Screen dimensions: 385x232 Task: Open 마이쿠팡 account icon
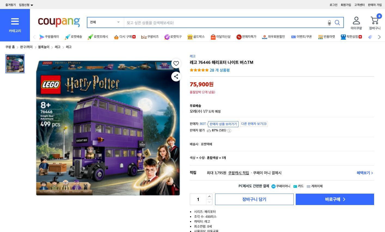pyautogui.click(x=356, y=20)
